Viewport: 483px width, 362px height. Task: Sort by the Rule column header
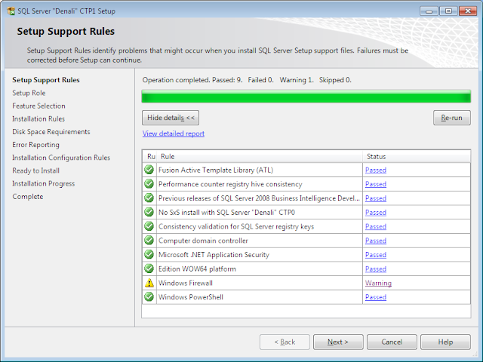[x=260, y=156]
